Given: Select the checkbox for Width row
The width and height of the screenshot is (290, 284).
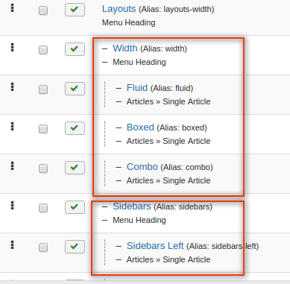Looking at the screenshot, I should click(43, 50).
